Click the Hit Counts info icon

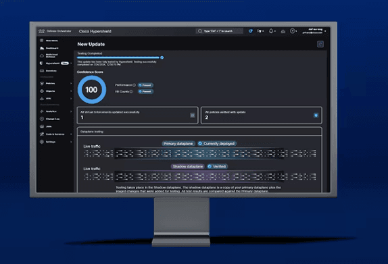(x=131, y=91)
